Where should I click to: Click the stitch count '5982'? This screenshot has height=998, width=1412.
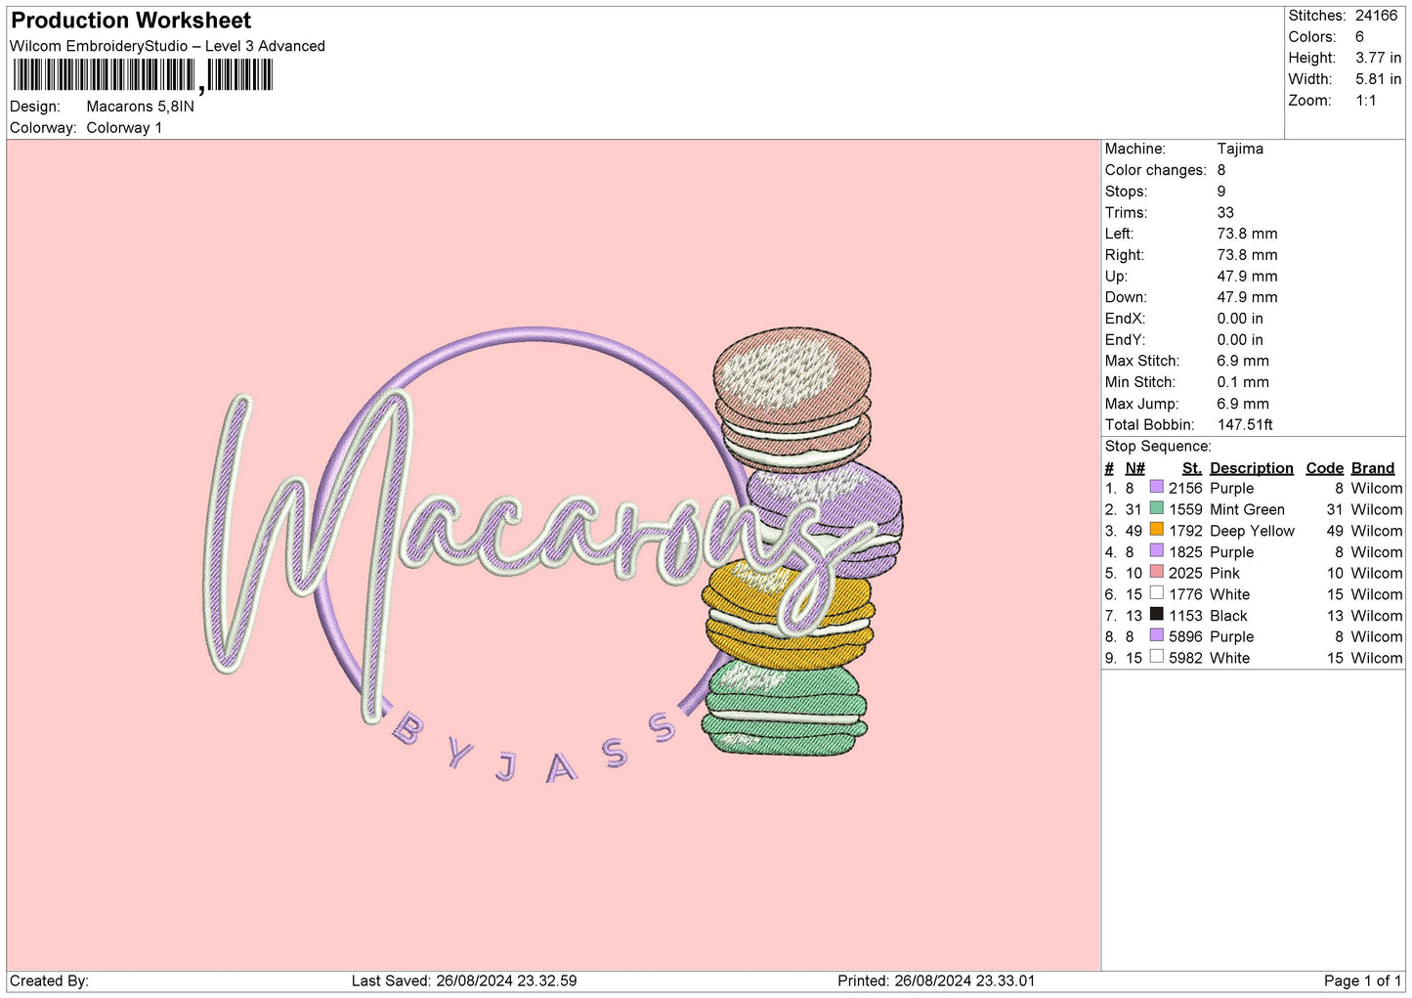tap(1185, 658)
